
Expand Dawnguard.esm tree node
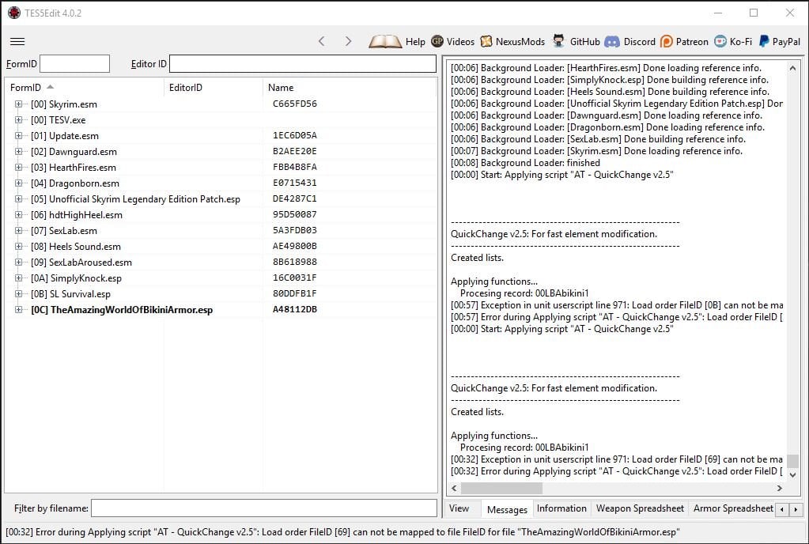pos(18,152)
